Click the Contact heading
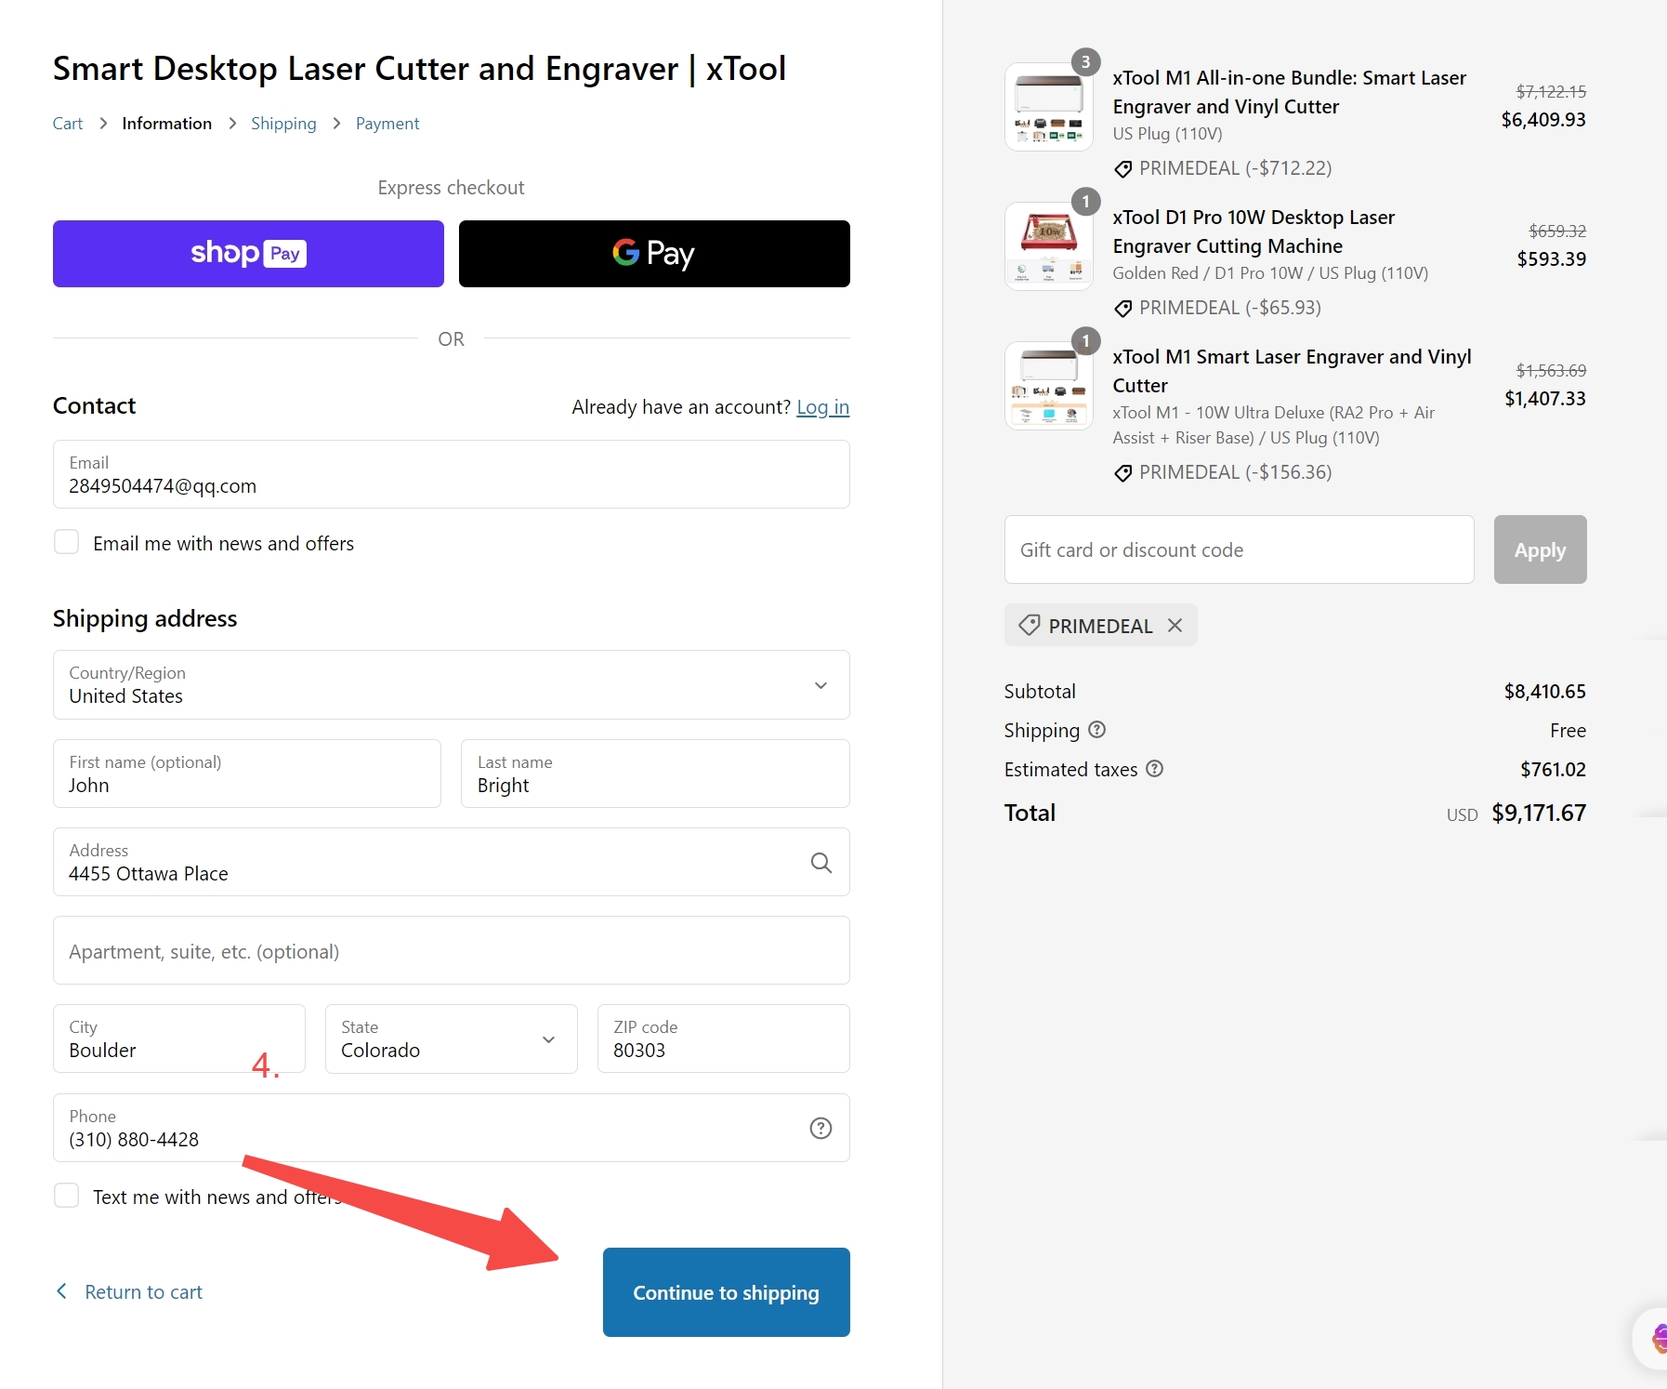Viewport: 1667px width, 1389px height. [x=94, y=406]
